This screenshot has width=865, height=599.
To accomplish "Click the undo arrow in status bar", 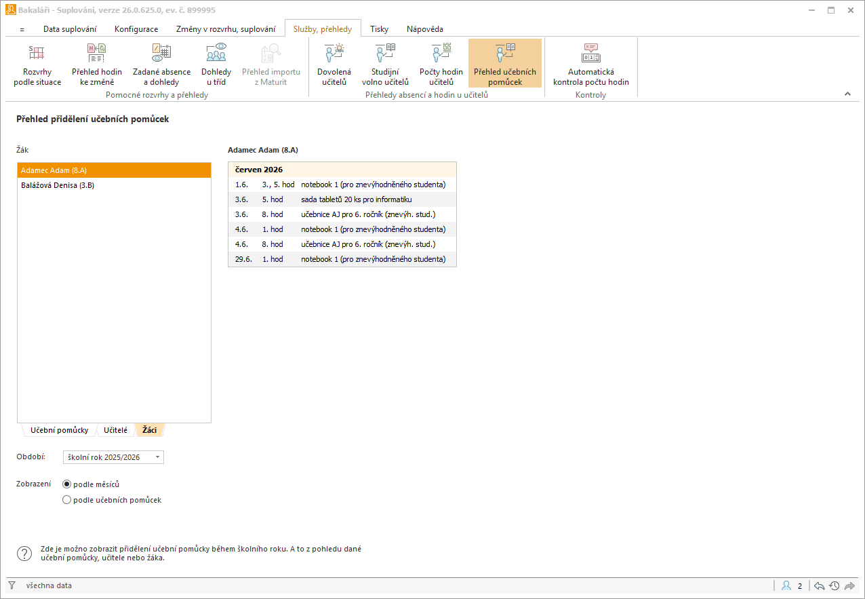I will pyautogui.click(x=819, y=585).
